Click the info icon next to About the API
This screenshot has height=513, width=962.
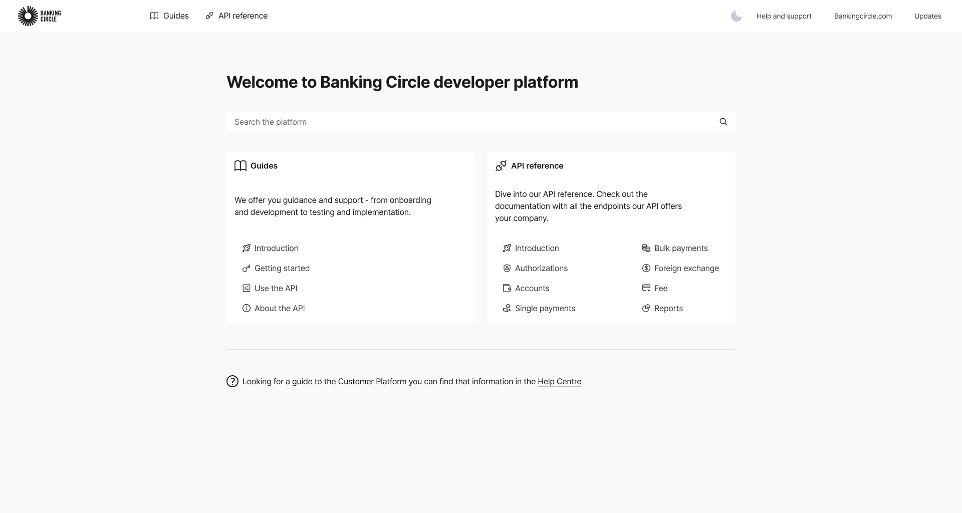(247, 308)
